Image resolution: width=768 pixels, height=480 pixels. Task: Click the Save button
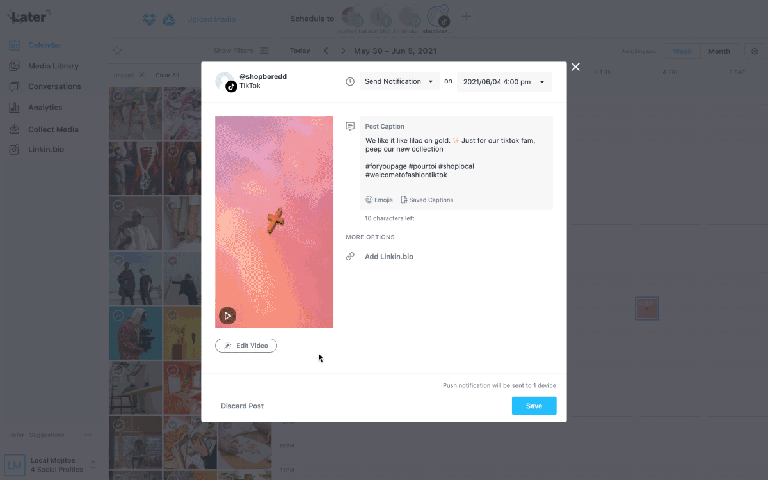pyautogui.click(x=534, y=406)
